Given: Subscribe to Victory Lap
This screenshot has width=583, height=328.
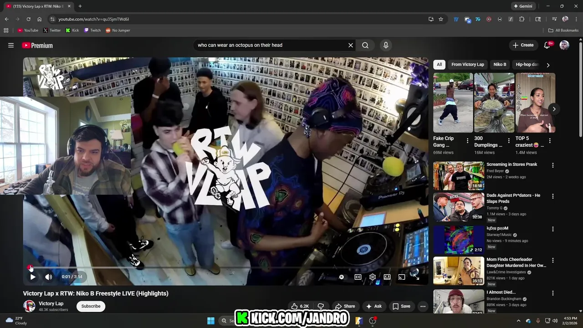Looking at the screenshot, I should click(91, 306).
